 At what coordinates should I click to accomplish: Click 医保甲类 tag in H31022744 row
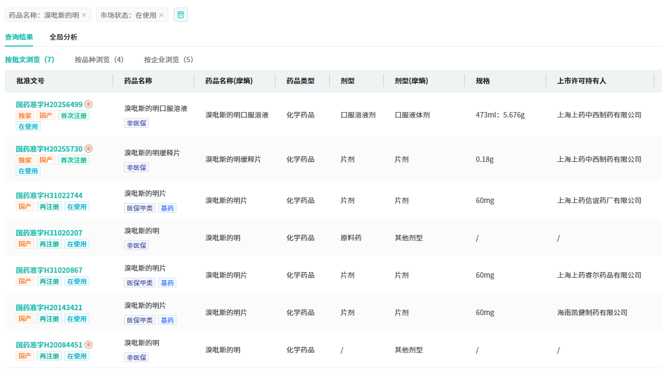(140, 208)
